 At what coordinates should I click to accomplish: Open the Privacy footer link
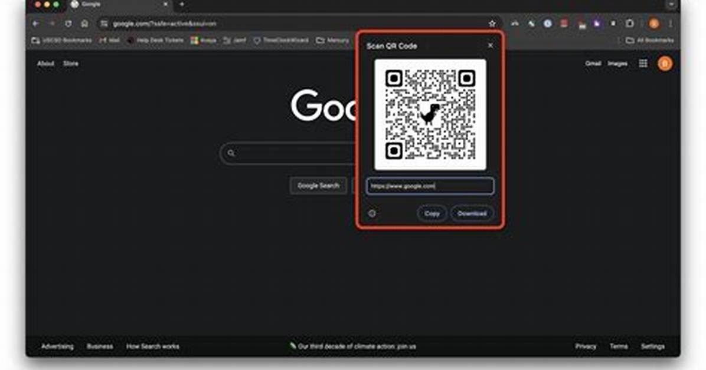(586, 346)
